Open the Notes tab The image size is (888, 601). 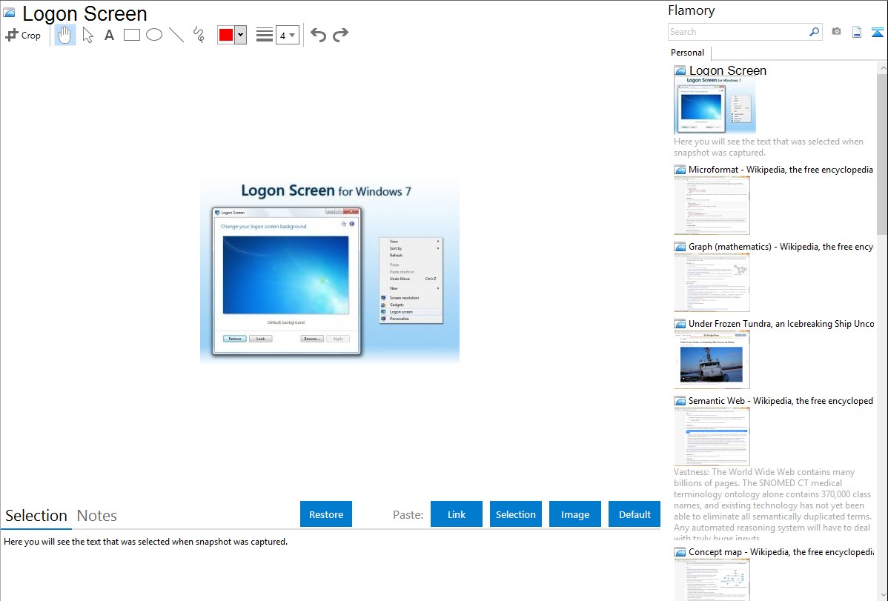click(x=97, y=516)
